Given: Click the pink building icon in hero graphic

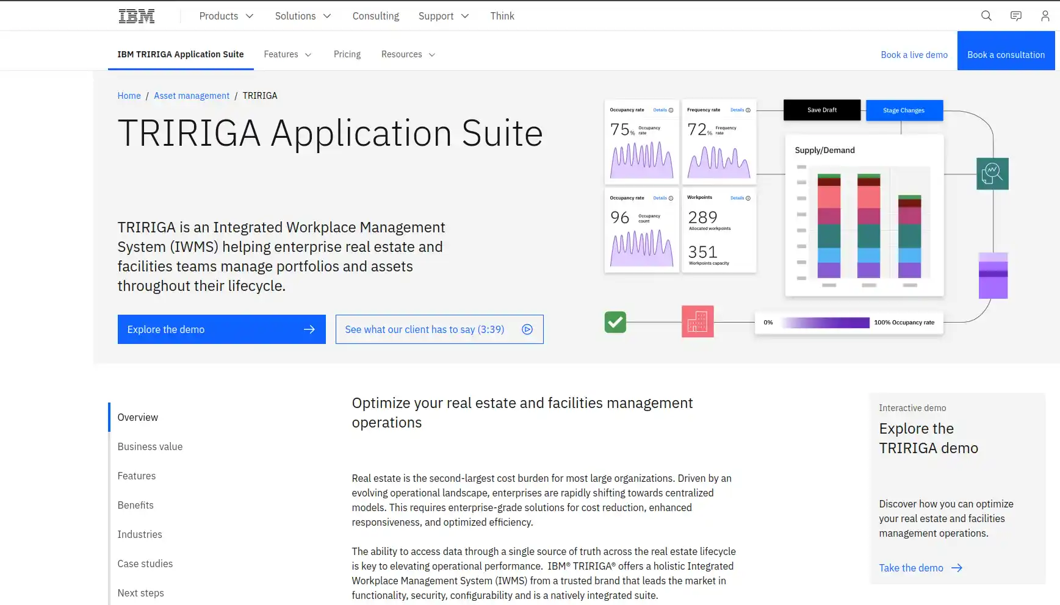Looking at the screenshot, I should pyautogui.click(x=698, y=321).
